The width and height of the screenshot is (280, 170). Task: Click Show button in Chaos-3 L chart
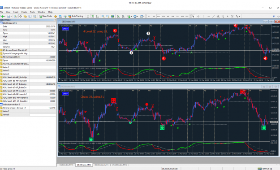click(x=65, y=94)
